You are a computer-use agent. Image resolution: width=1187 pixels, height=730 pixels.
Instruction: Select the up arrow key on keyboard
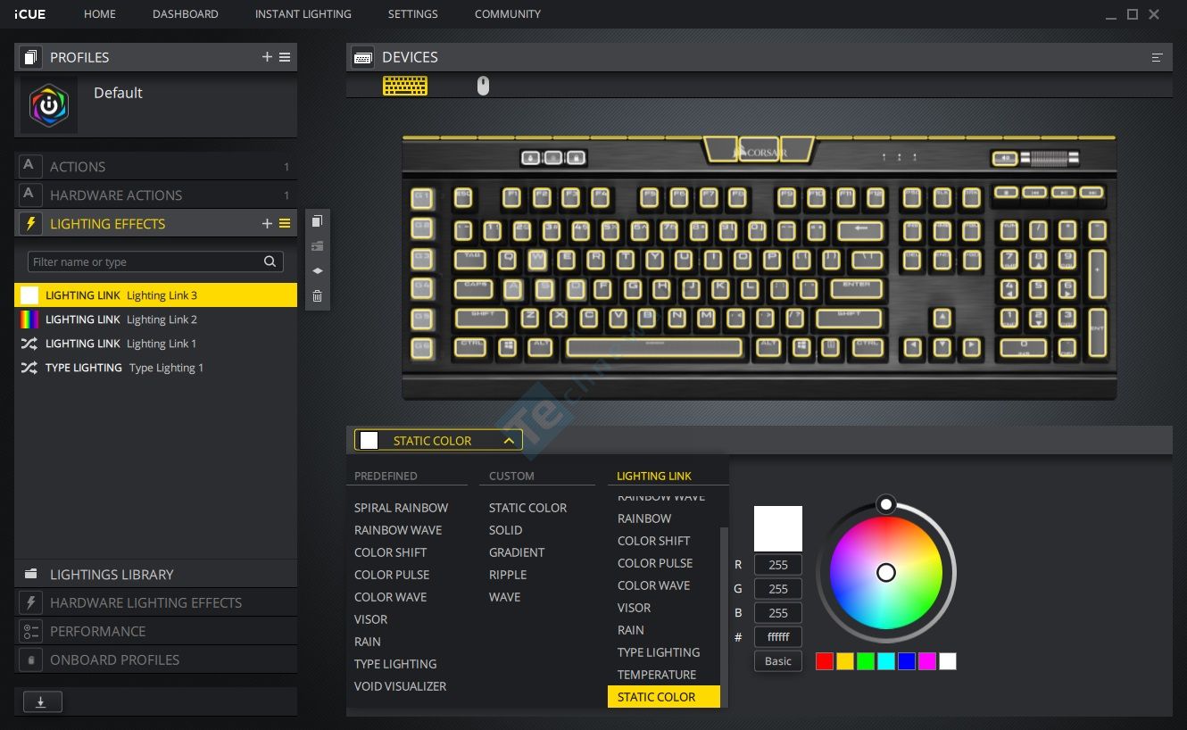[x=942, y=318]
